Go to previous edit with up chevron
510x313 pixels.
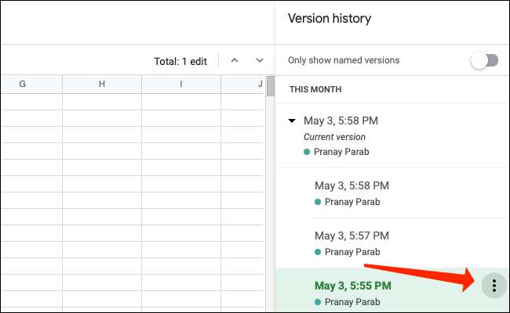pyautogui.click(x=234, y=60)
